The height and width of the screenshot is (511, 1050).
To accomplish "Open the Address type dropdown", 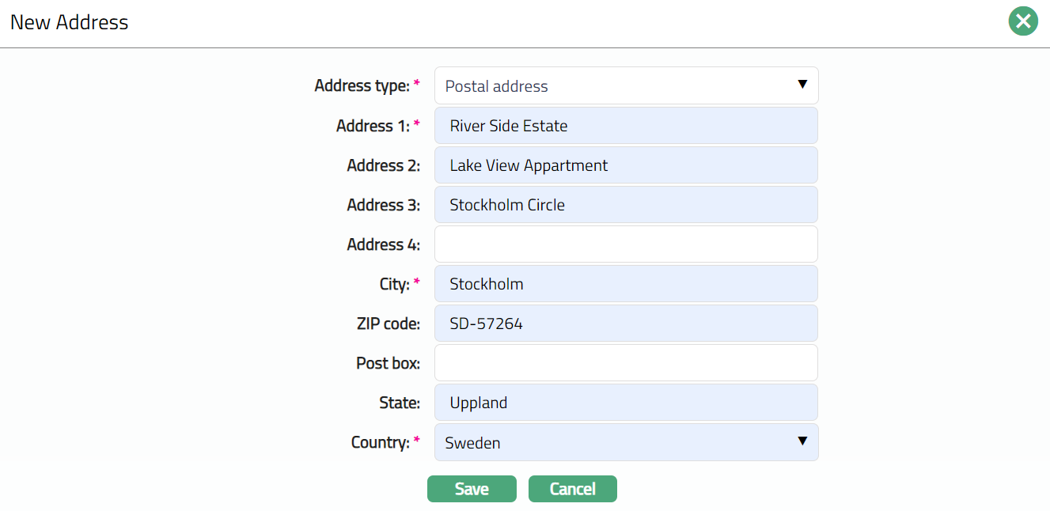I will pos(626,85).
